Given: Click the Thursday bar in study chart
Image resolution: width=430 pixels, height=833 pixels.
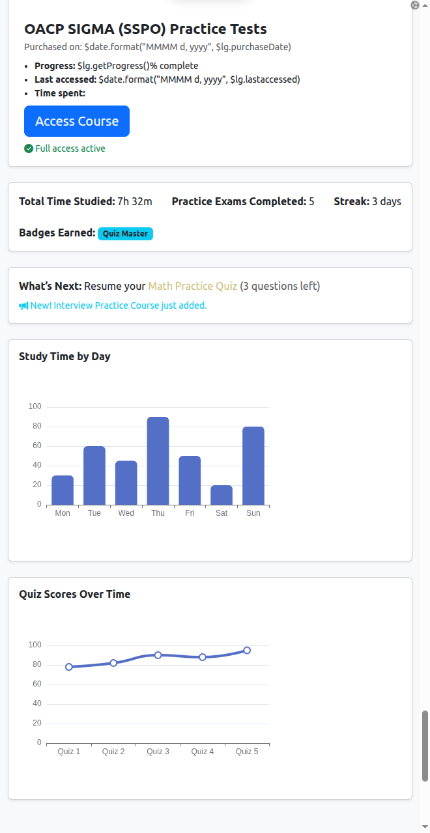Looking at the screenshot, I should click(158, 461).
